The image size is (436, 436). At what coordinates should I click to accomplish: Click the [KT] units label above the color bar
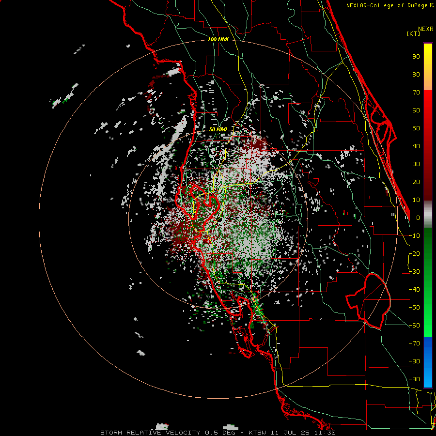click(x=413, y=33)
